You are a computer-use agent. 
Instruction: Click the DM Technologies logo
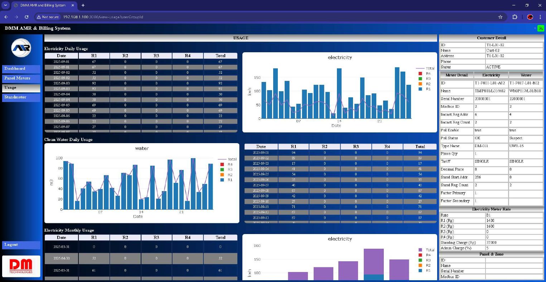[x=21, y=266]
